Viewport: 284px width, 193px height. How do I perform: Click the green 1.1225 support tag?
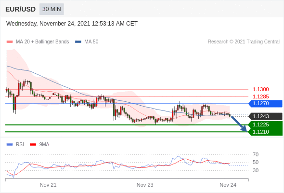(x=265, y=125)
